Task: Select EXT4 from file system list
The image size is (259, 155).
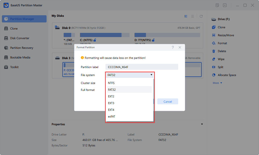Action: point(129,110)
